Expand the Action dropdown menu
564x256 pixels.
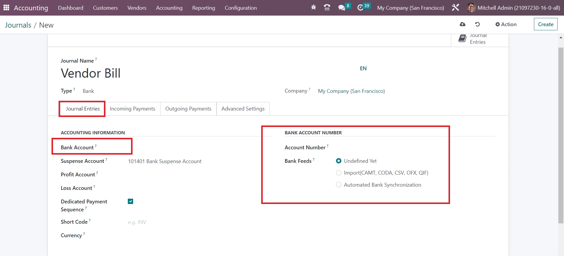(x=506, y=24)
